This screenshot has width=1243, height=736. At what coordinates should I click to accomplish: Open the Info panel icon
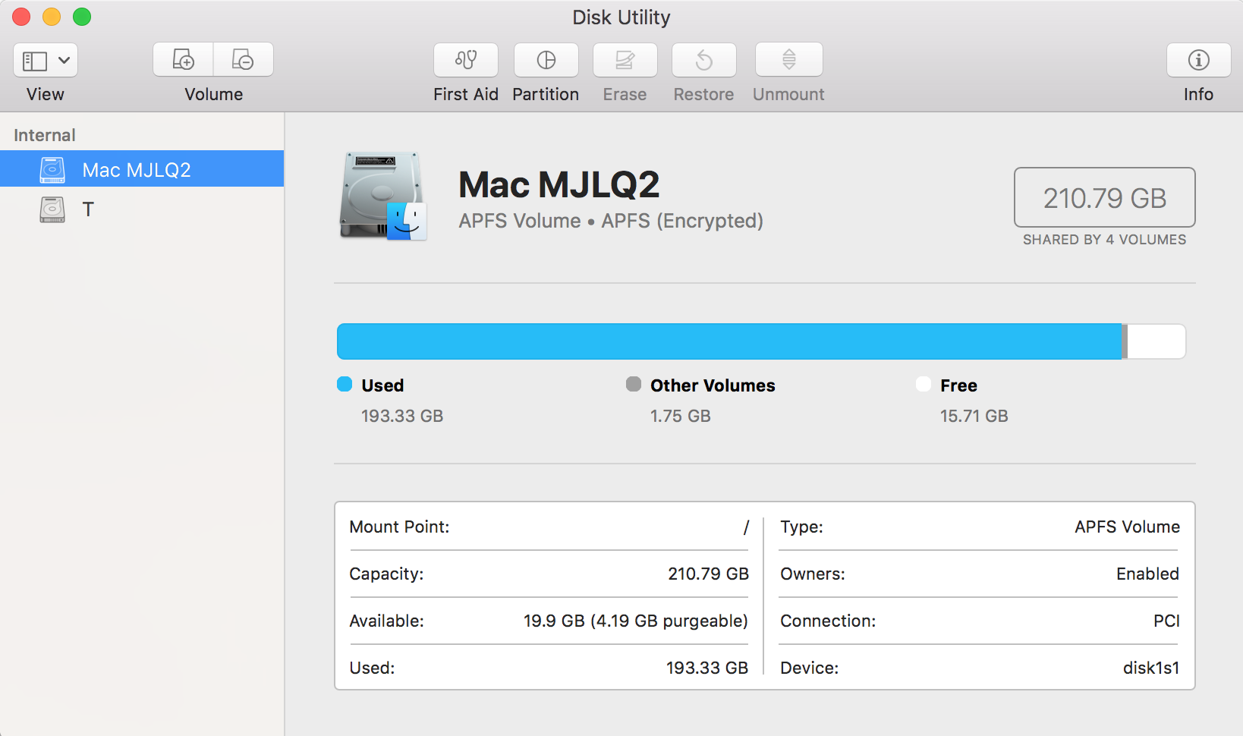[x=1199, y=60]
